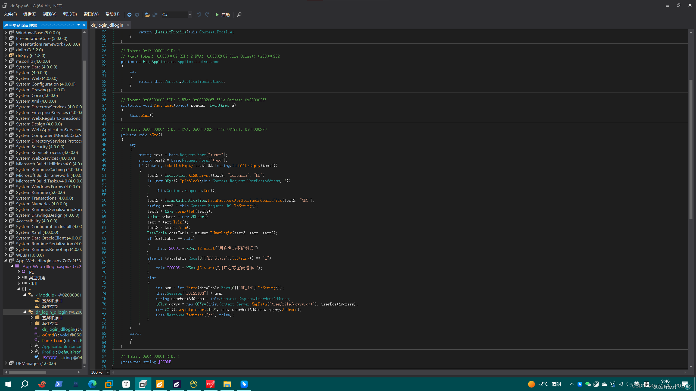Open Microsoft Edge from the taskbar
This screenshot has height=391, width=696.
[x=92, y=384]
